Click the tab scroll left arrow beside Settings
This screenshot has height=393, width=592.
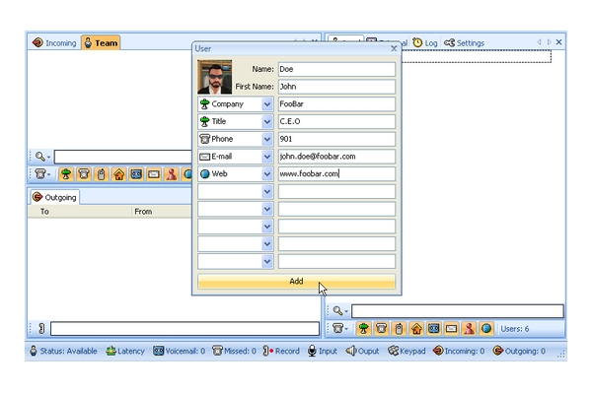click(539, 42)
